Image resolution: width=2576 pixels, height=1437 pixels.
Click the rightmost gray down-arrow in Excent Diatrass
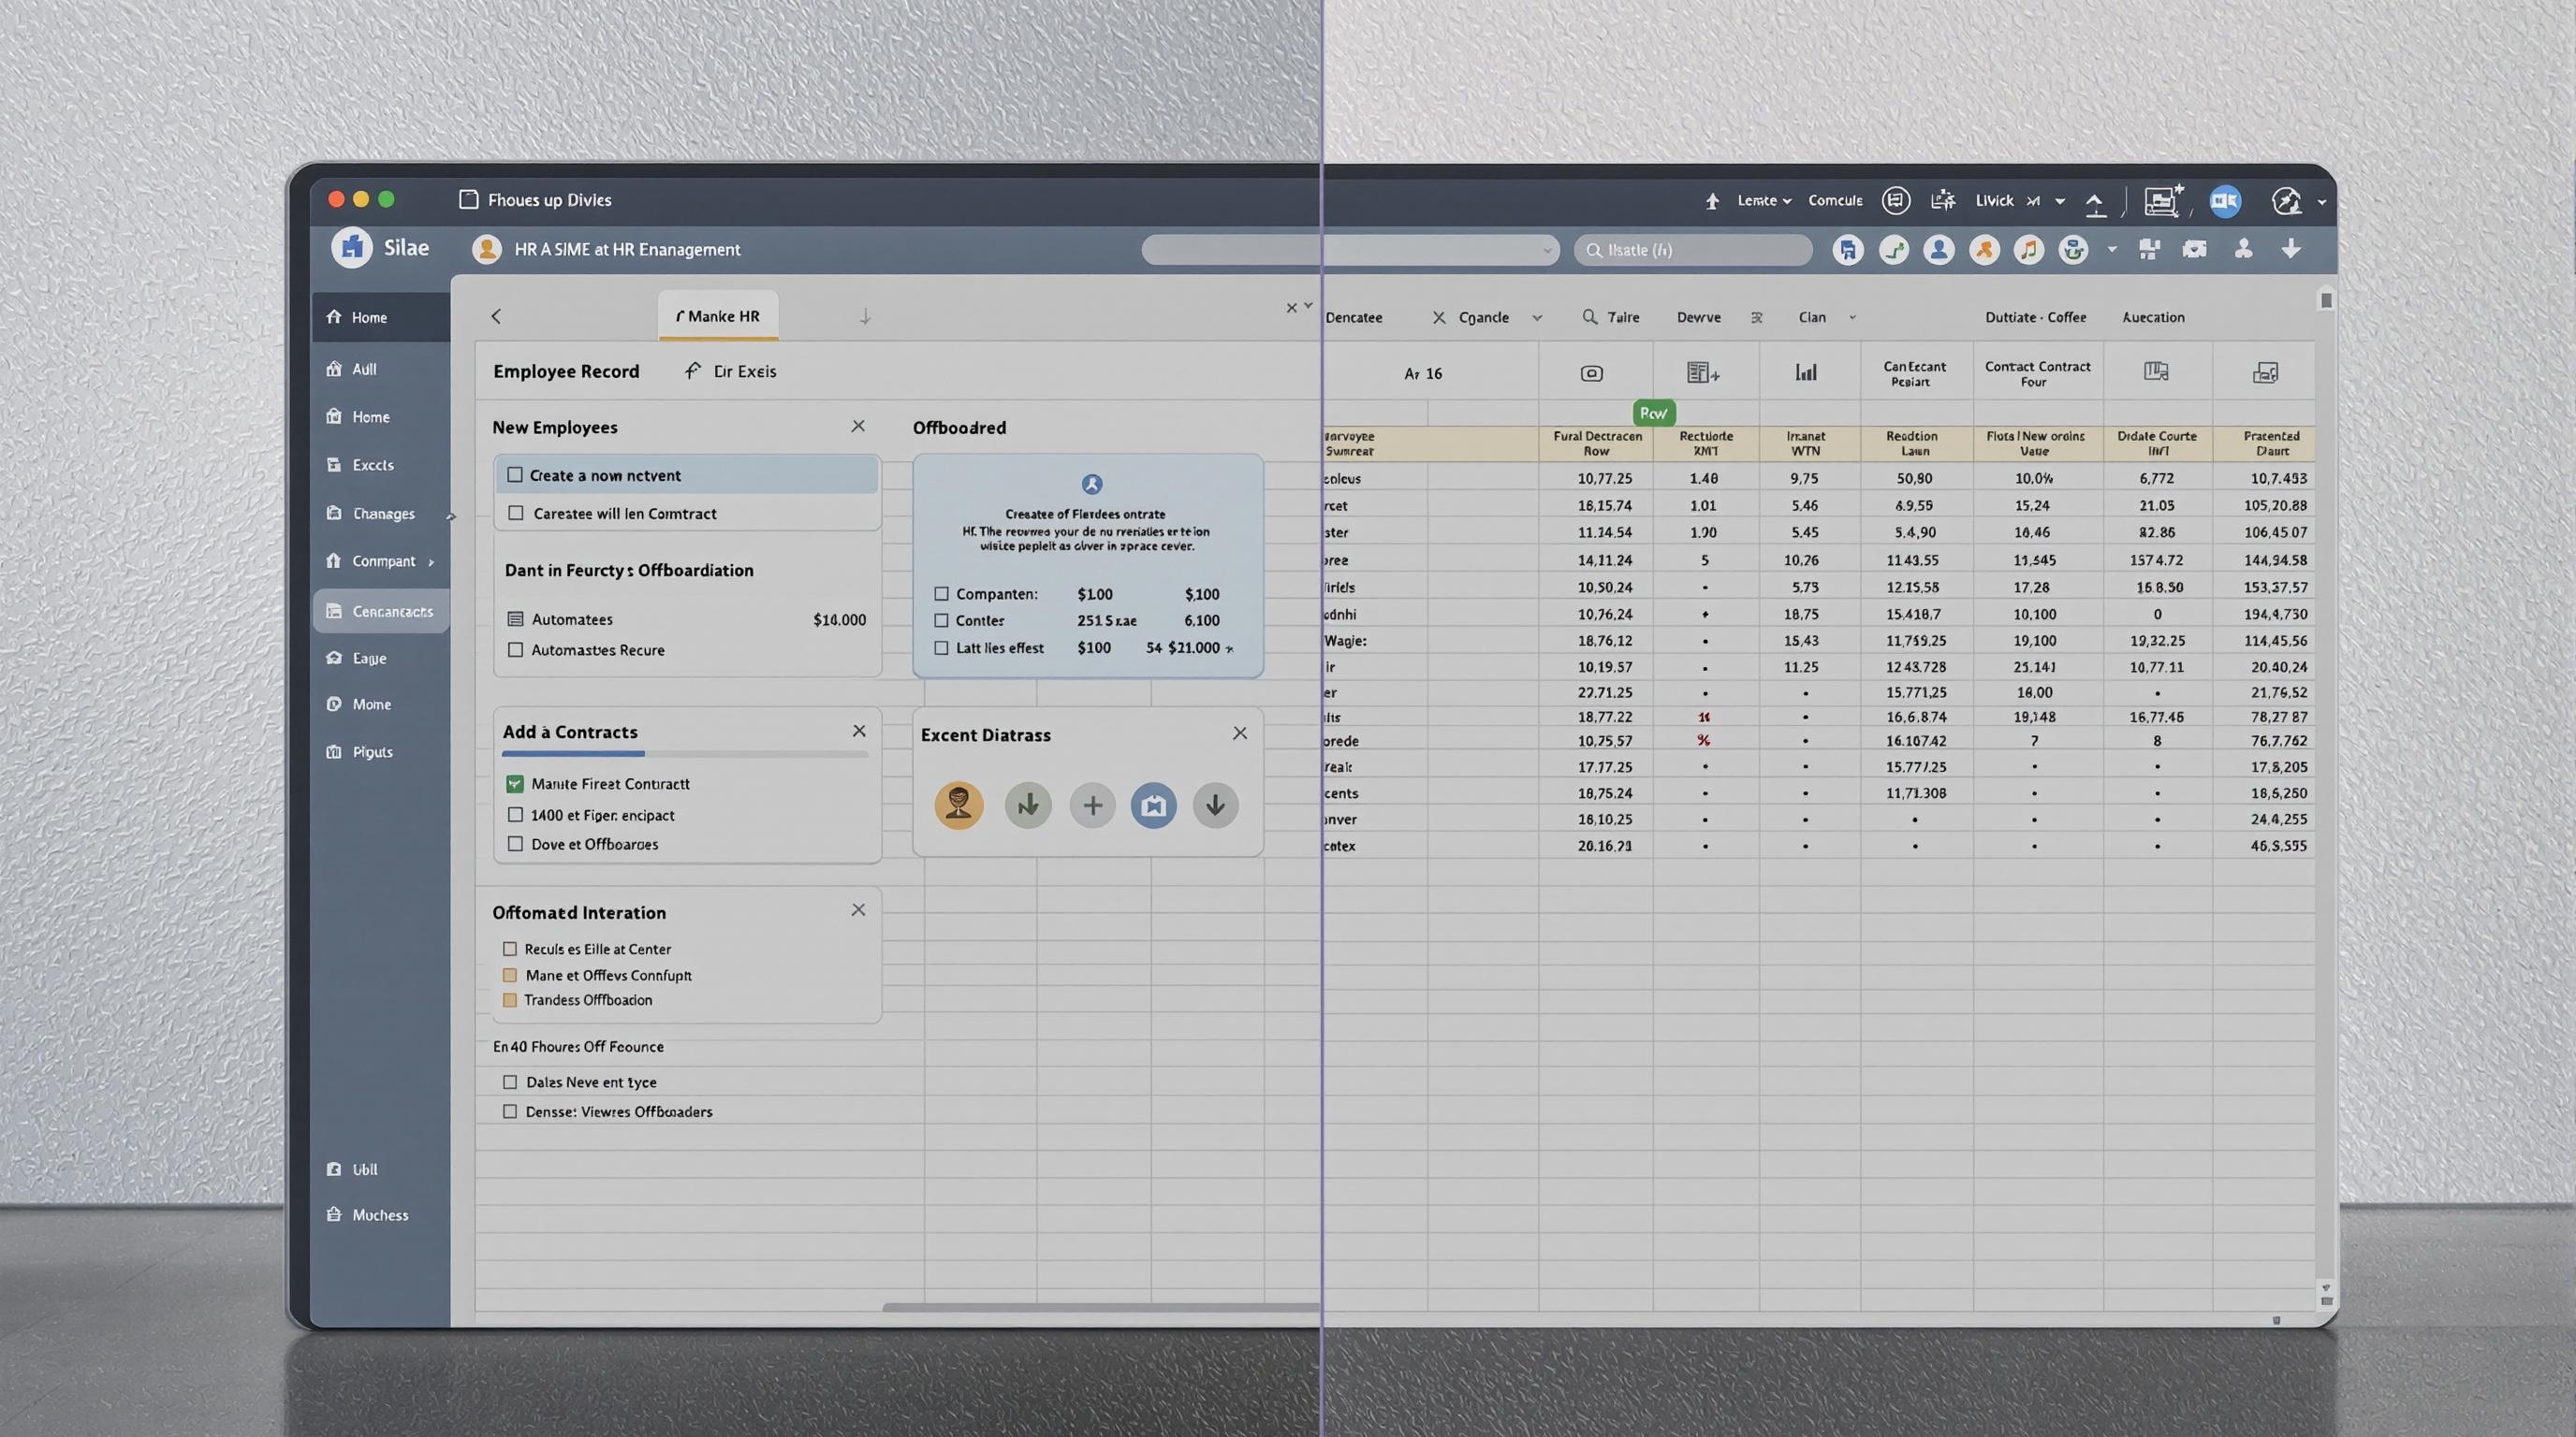point(1215,806)
